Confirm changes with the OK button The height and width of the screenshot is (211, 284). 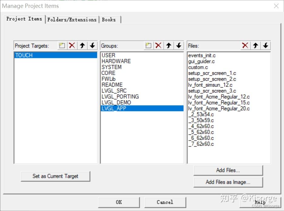pos(119,202)
